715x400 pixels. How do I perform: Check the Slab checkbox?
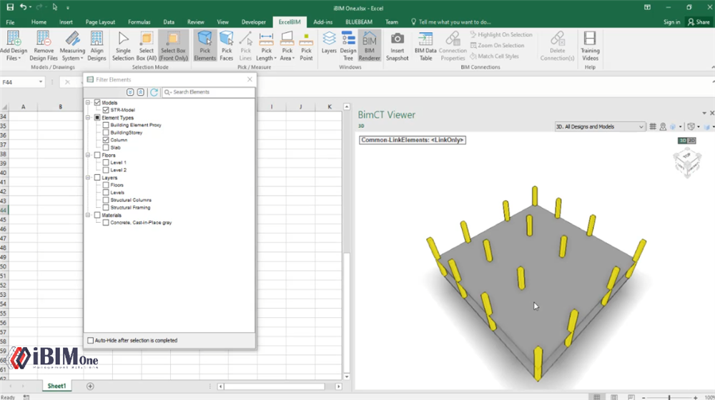106,148
